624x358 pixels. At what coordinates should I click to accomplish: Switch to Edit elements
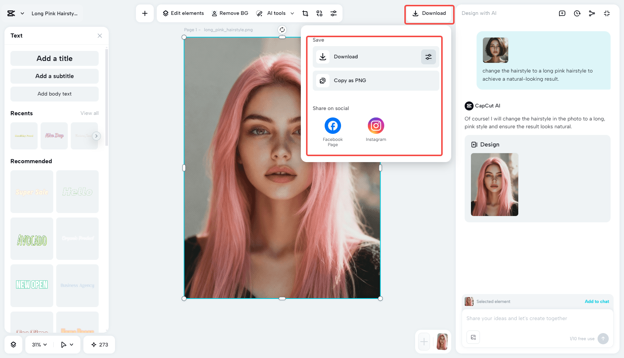point(183,13)
